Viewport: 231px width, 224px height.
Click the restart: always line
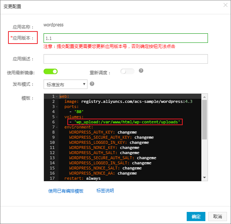point(82,178)
